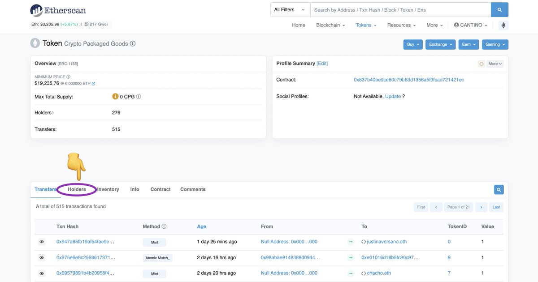538x282 pixels.
Task: Toggle eye icon for the chacho.eth transaction
Action: 42,273
